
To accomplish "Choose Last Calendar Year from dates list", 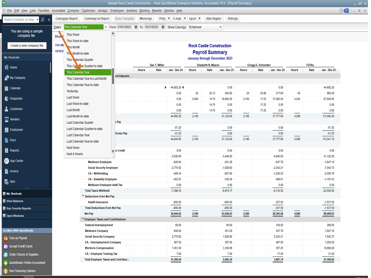I will tap(88, 135).
